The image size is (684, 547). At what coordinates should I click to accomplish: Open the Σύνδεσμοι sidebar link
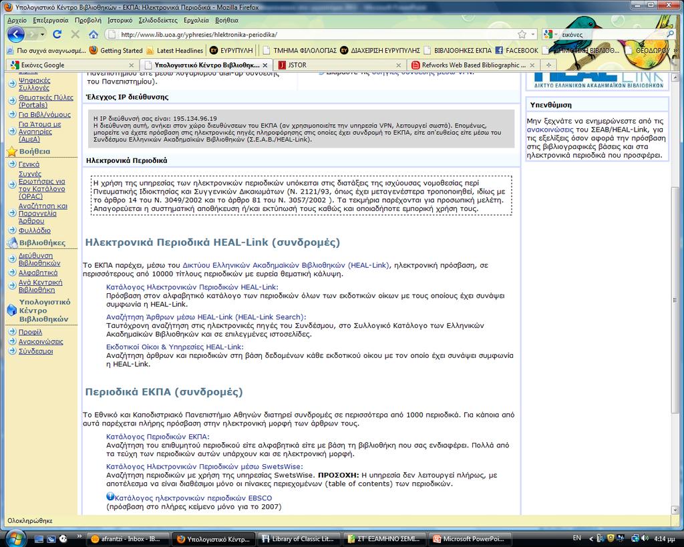[35, 351]
